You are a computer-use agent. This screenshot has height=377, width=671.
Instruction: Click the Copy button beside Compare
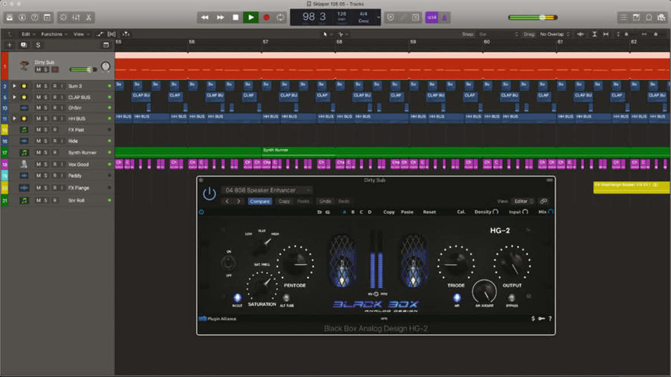284,201
